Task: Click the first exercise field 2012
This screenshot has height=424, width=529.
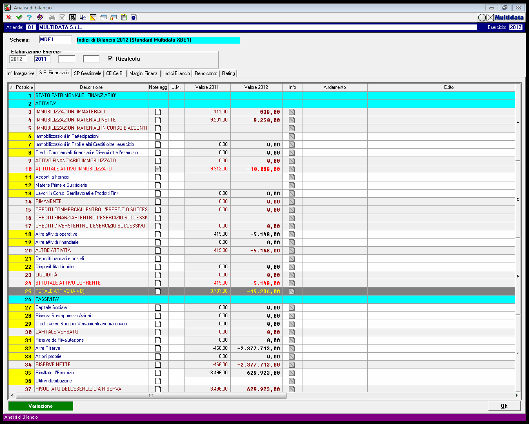Action: pyautogui.click(x=18, y=59)
